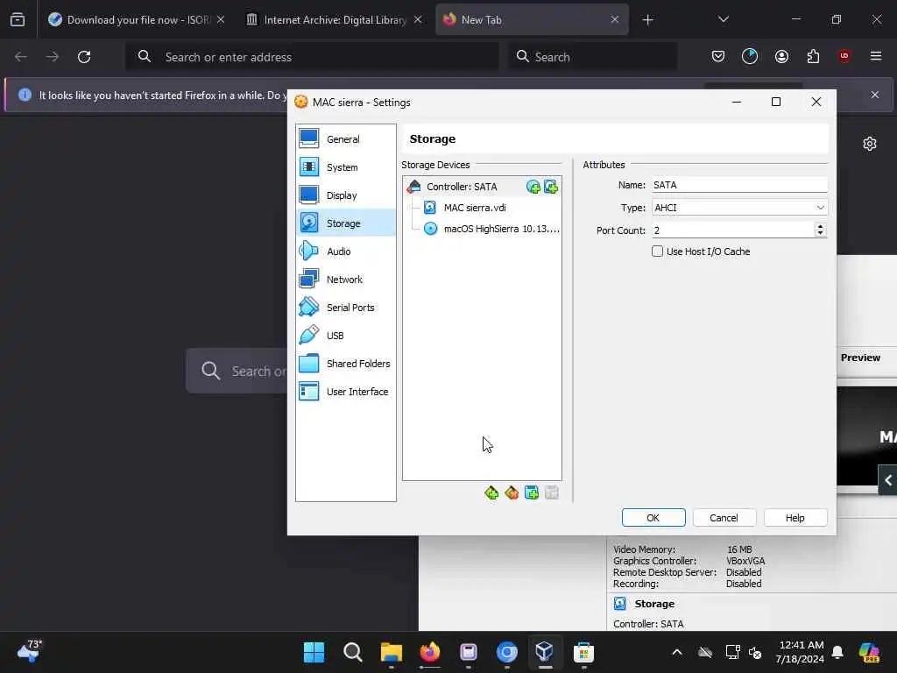Click add optical drive icon on SATA controller
897x673 pixels.
tap(533, 187)
